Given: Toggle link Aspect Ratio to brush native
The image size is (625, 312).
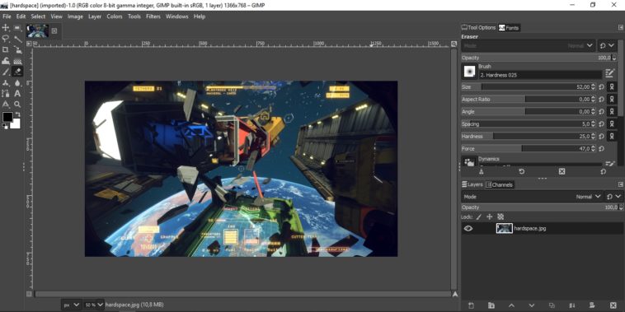Looking at the screenshot, I should 612,99.
